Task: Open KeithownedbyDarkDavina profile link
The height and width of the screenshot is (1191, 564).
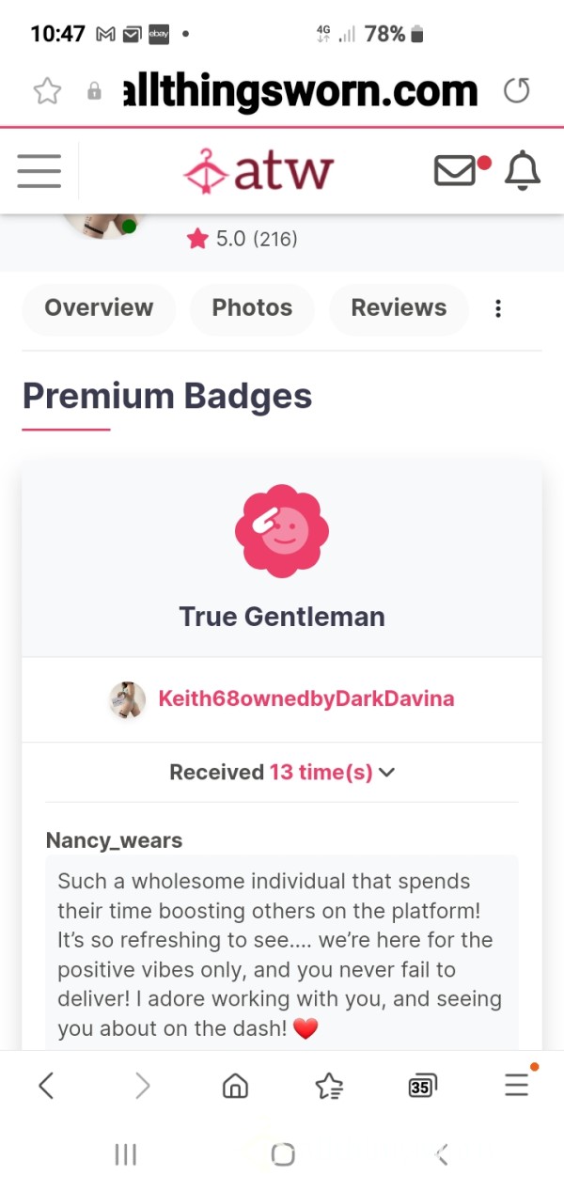Action: (306, 698)
